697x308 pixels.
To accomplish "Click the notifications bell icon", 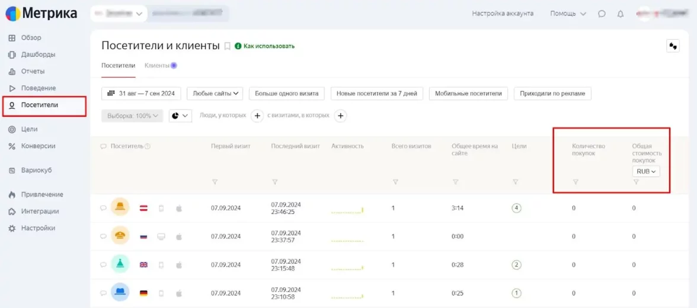I will 621,14.
